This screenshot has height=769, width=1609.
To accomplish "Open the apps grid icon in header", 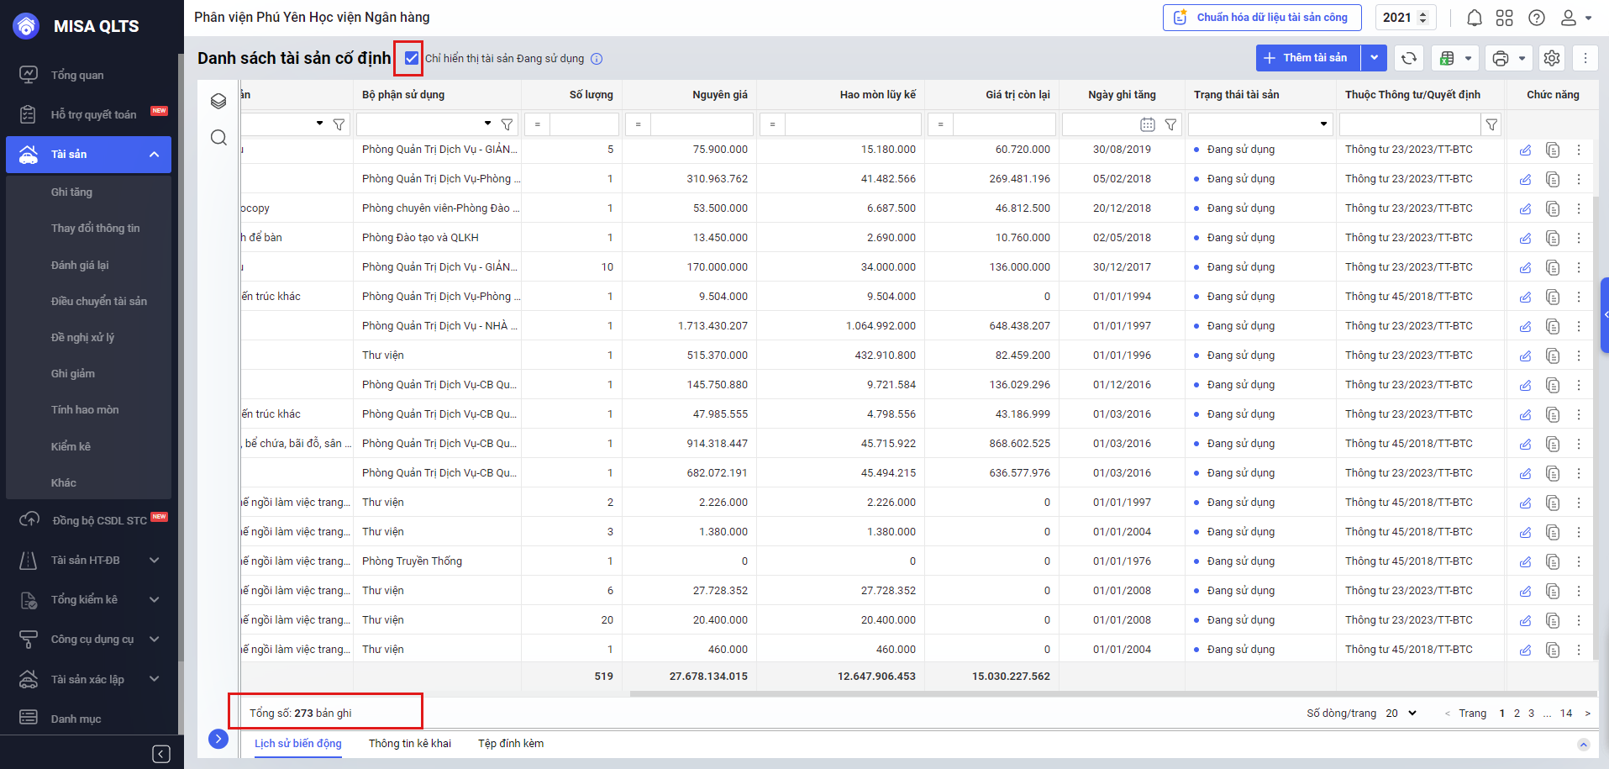I will click(1504, 18).
